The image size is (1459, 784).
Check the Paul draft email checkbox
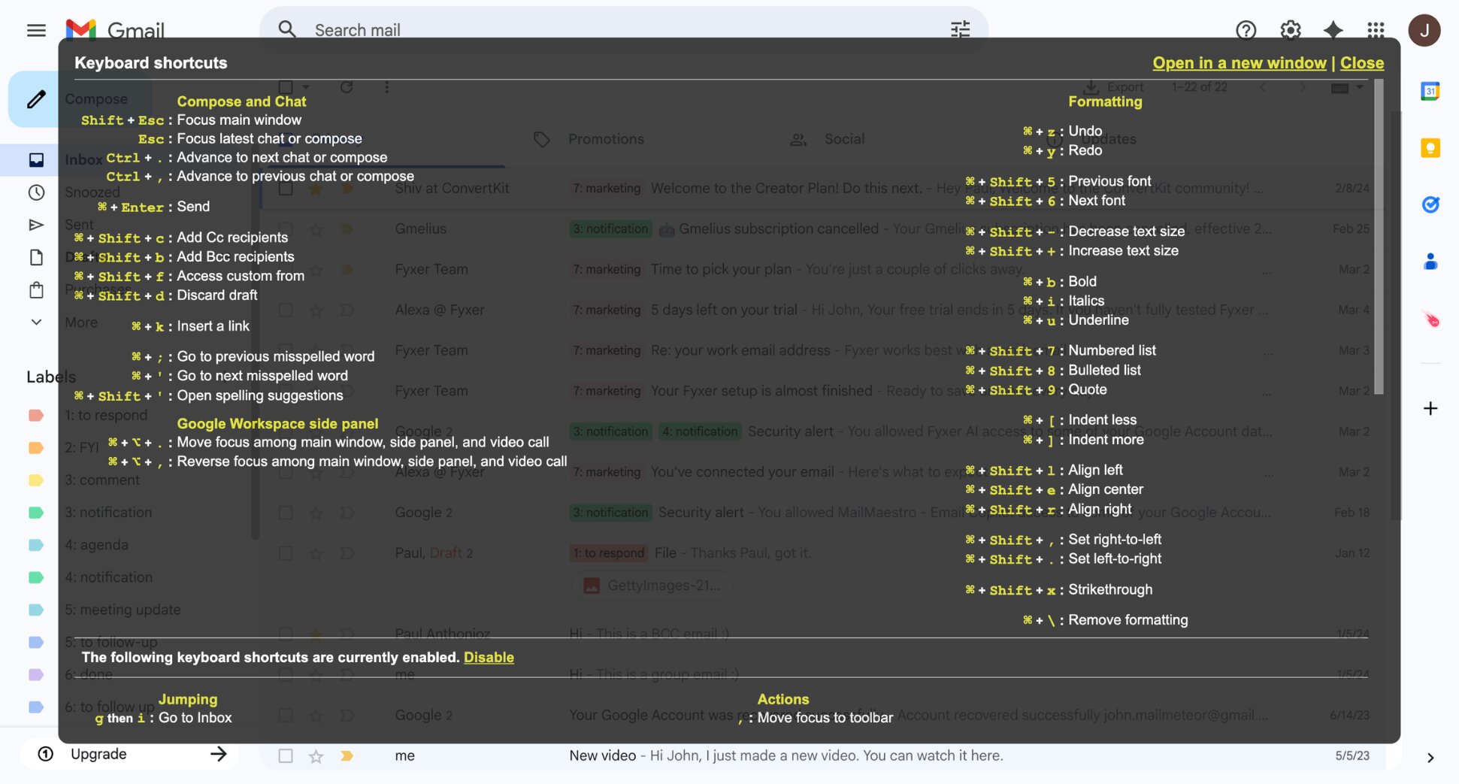(x=286, y=553)
